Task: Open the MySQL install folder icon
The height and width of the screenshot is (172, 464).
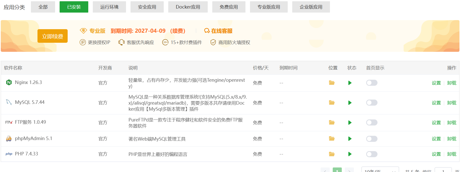Action: (x=332, y=103)
